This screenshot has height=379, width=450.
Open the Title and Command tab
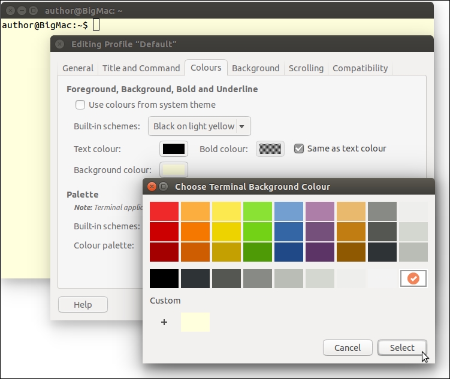point(141,68)
